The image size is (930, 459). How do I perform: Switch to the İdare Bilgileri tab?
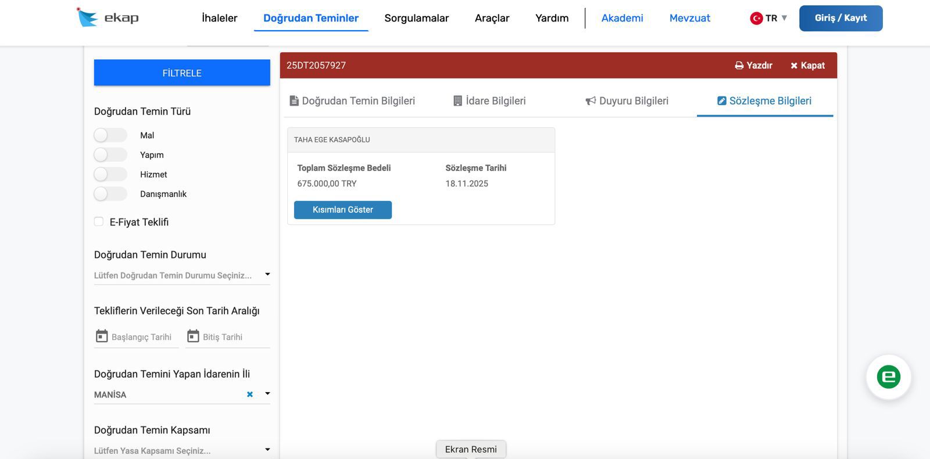489,101
